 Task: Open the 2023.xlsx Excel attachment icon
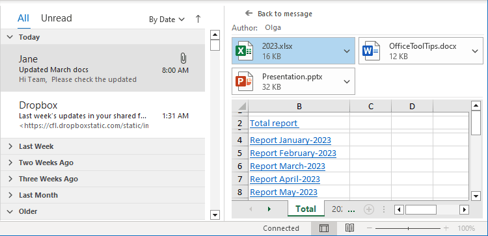pos(244,51)
